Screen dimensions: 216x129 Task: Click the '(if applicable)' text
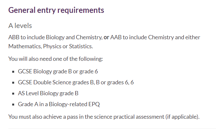[x=182, y=117]
